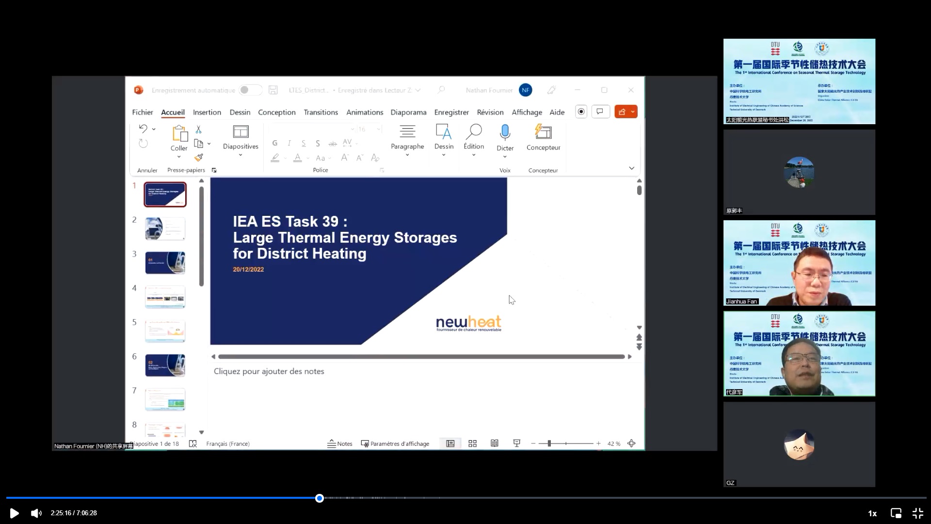Open reading view from status bar

494,443
